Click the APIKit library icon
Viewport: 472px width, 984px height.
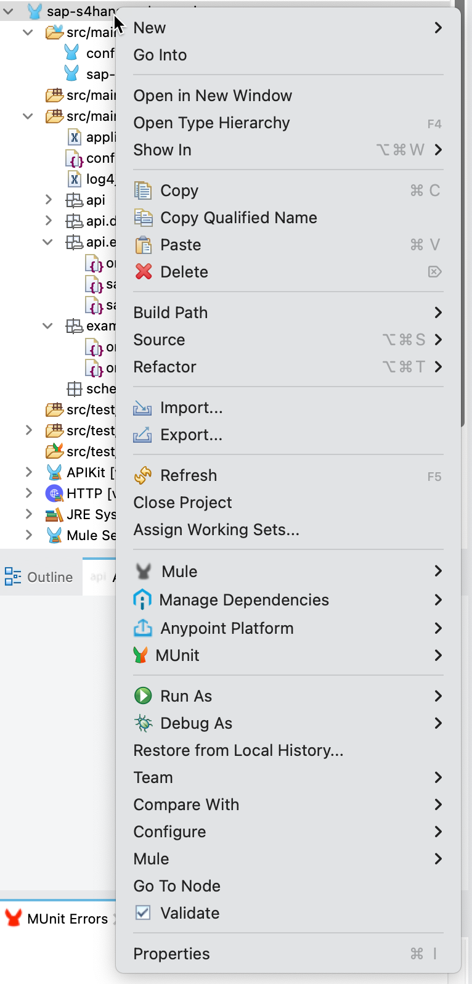(x=54, y=472)
